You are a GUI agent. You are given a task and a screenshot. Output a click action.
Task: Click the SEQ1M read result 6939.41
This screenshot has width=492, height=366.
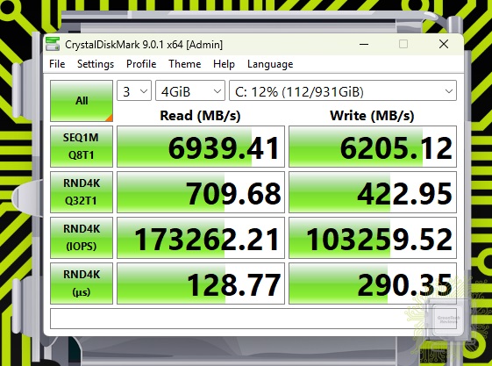click(x=201, y=147)
